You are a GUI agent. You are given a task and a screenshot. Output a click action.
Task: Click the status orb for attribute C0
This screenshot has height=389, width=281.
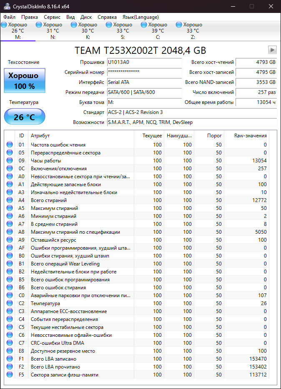(10, 295)
